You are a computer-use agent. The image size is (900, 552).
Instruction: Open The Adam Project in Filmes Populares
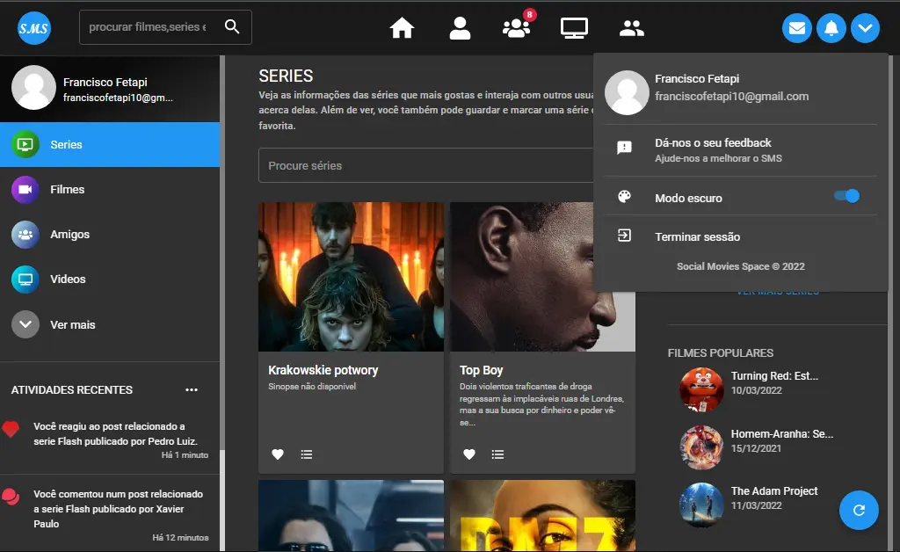[774, 491]
